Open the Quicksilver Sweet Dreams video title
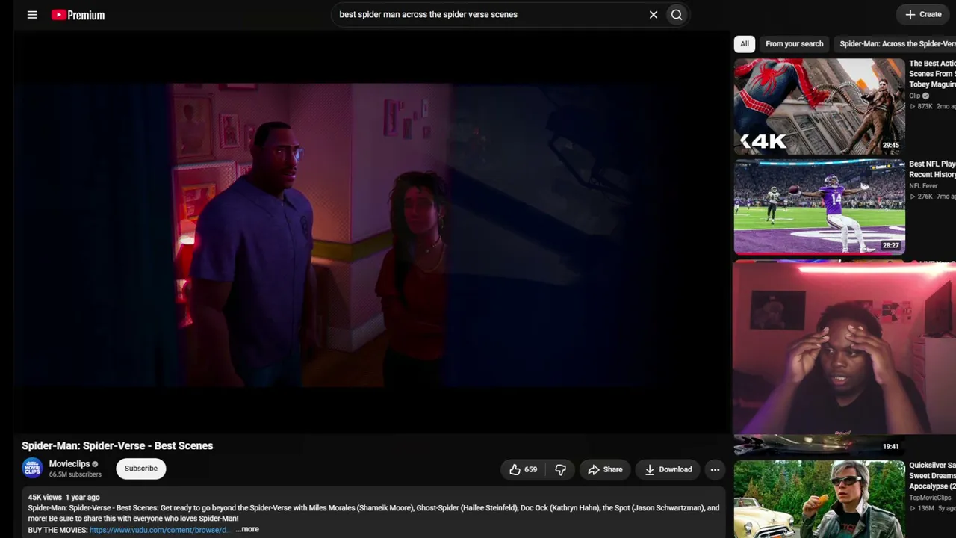Image resolution: width=956 pixels, height=538 pixels. point(932,476)
